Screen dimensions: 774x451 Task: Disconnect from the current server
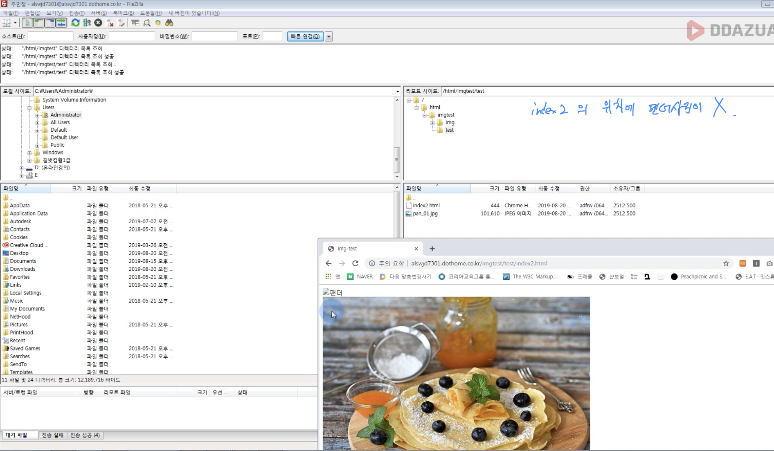tap(110, 23)
